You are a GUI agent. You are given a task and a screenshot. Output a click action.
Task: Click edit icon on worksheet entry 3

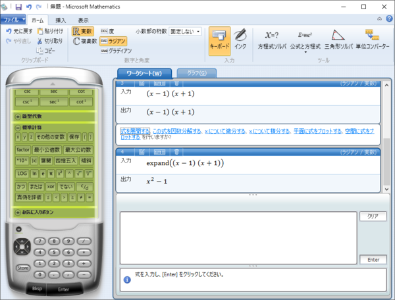142,83
